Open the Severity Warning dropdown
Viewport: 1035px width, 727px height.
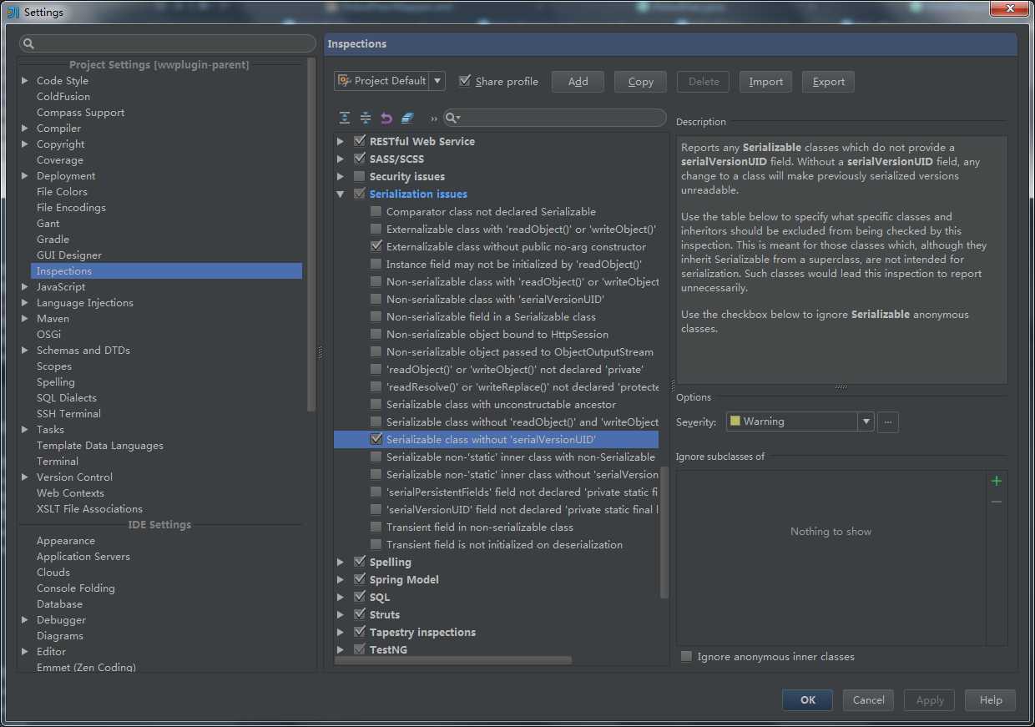pyautogui.click(x=800, y=422)
